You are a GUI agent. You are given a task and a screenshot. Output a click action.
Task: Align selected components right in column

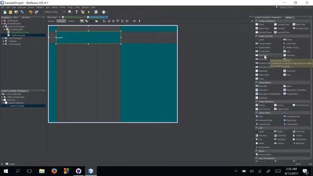pos(109,21)
